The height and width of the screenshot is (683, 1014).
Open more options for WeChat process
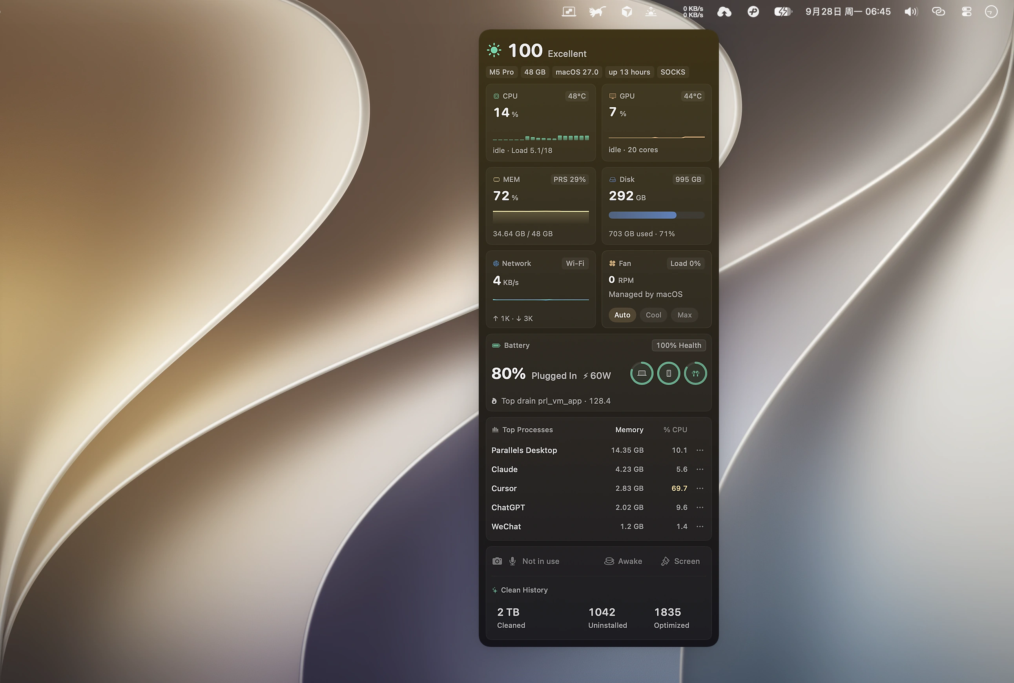(x=700, y=526)
